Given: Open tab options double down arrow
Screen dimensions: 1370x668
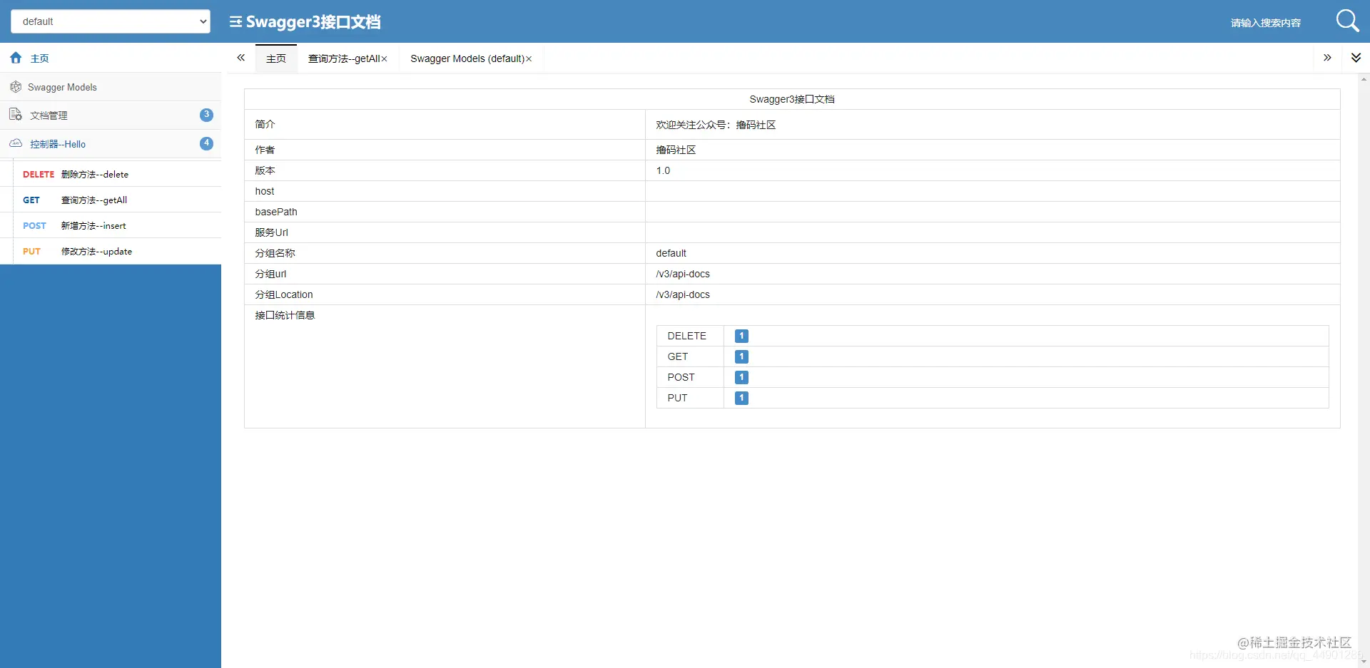Looking at the screenshot, I should [x=1356, y=58].
